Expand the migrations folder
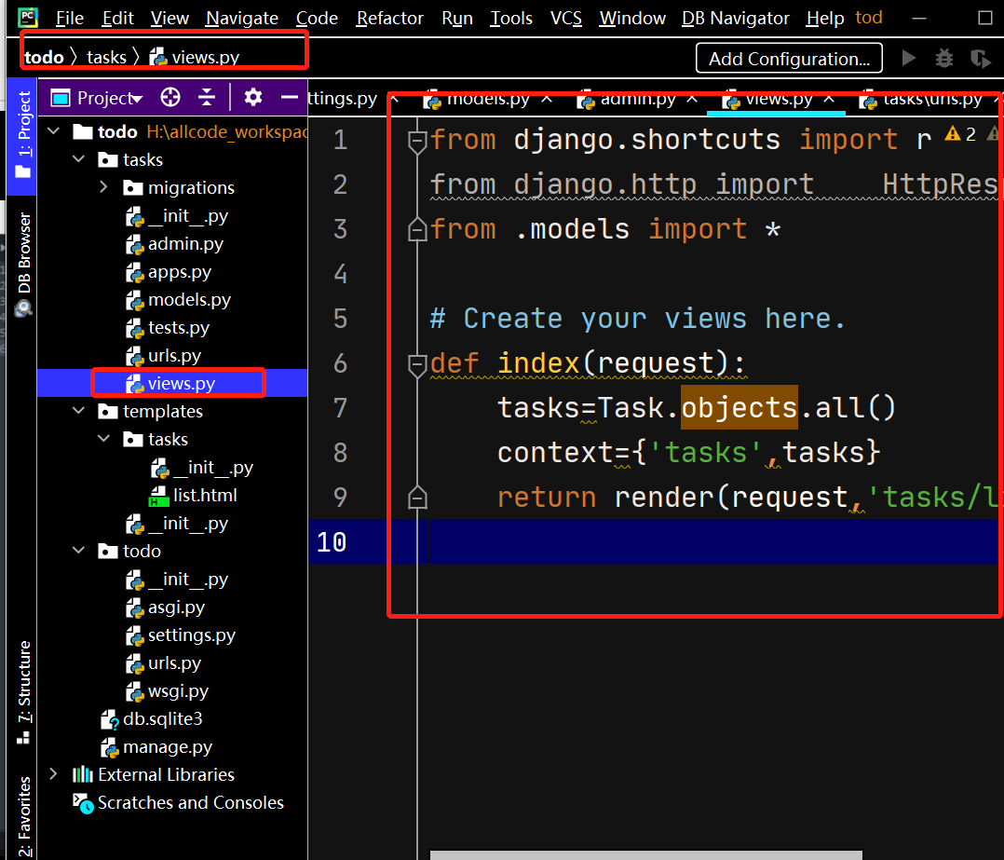Viewport: 1004px width, 860px height. pos(103,187)
